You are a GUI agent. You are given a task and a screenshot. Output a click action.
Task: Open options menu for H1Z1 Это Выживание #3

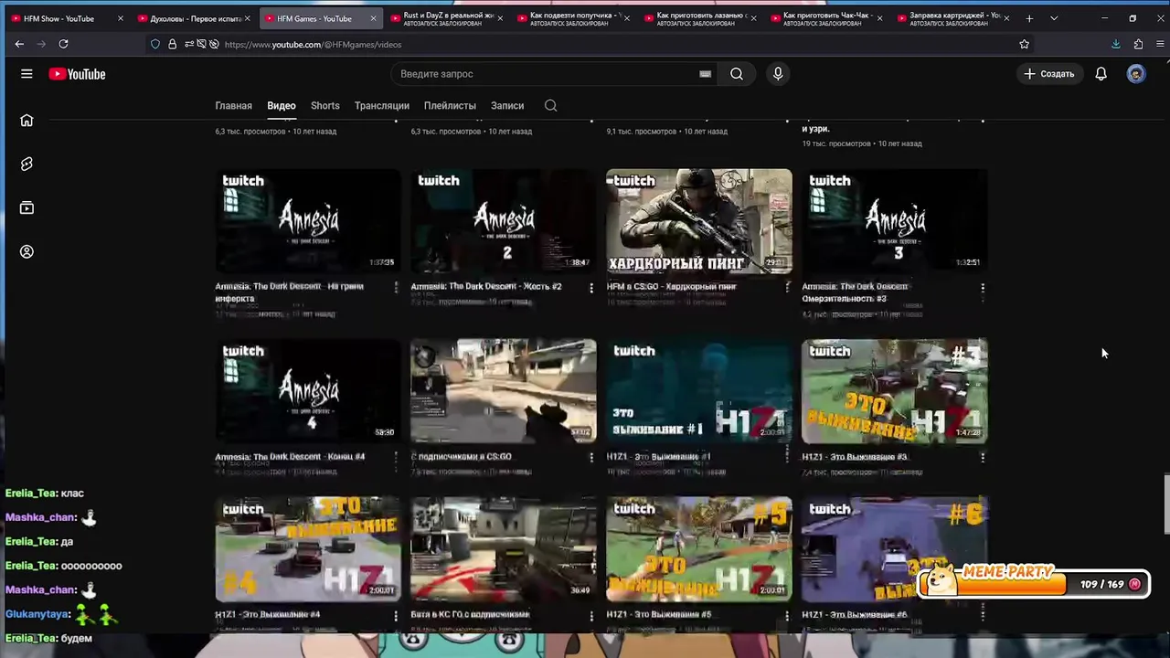tap(983, 458)
